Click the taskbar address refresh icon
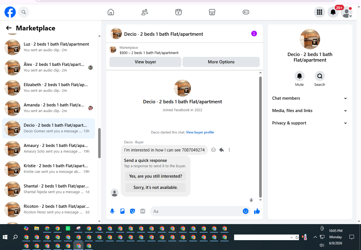The height and width of the screenshot is (250, 361). point(297,237)
